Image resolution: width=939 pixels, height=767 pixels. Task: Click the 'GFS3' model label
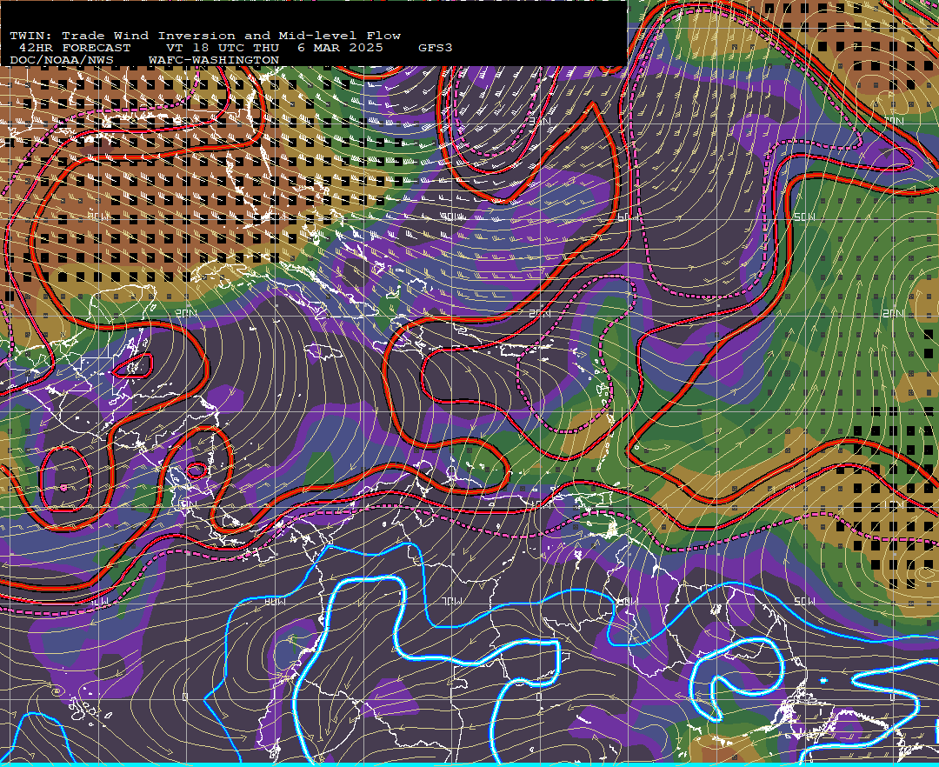[x=436, y=47]
